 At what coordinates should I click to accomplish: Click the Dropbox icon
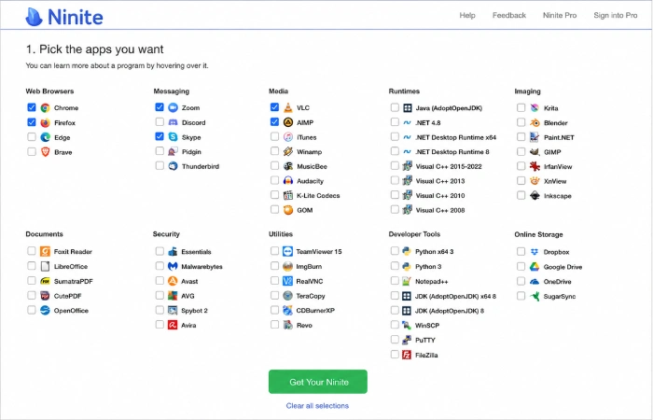pyautogui.click(x=535, y=252)
